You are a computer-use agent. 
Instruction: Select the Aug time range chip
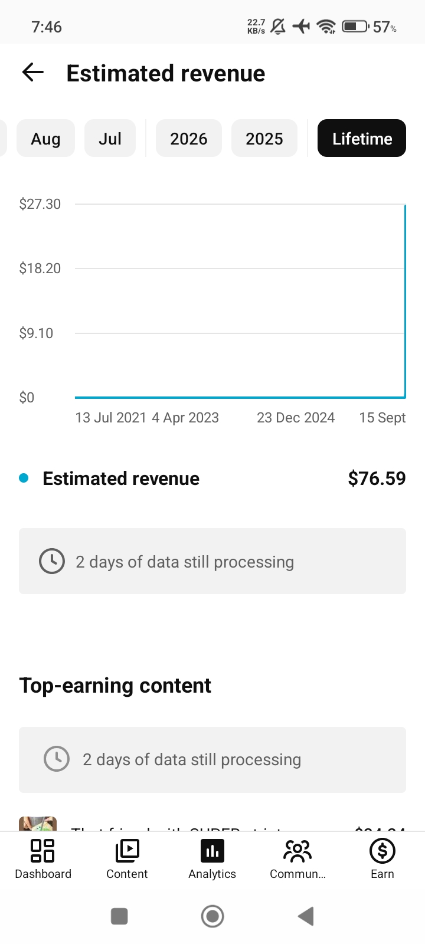click(45, 138)
